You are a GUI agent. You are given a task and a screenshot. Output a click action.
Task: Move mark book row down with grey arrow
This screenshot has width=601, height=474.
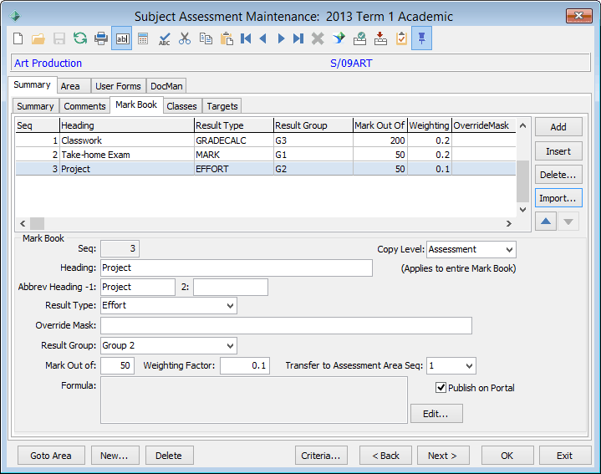click(x=568, y=222)
